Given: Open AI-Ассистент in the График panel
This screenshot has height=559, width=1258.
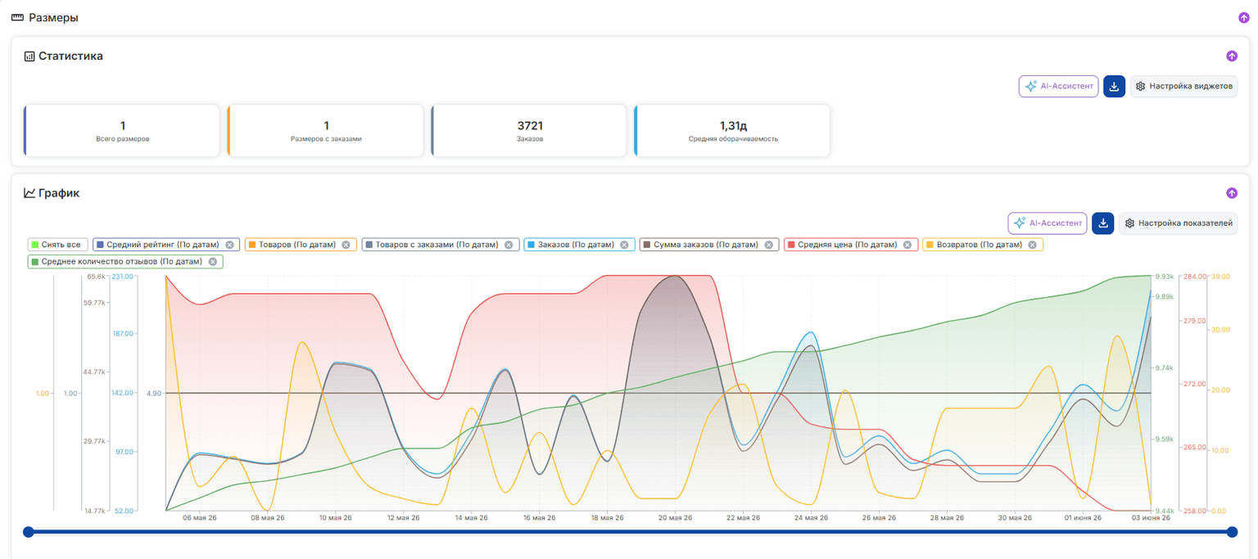Looking at the screenshot, I should pos(1047,223).
